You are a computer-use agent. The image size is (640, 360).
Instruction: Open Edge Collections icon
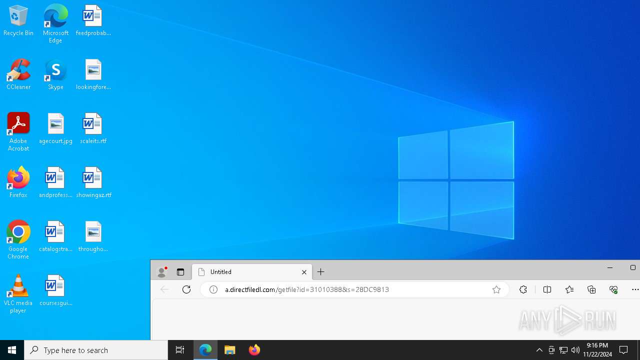pyautogui.click(x=591, y=289)
